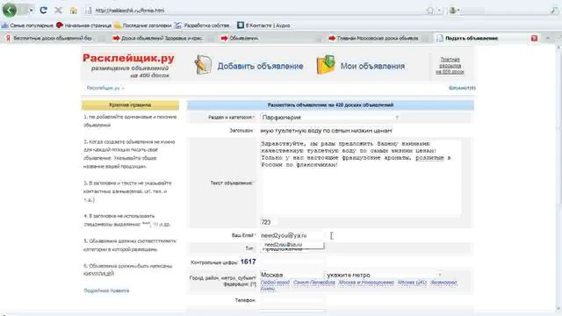Image resolution: width=562 pixels, height=316 pixels.
Task: Click the Москва city input field
Action: 292,275
